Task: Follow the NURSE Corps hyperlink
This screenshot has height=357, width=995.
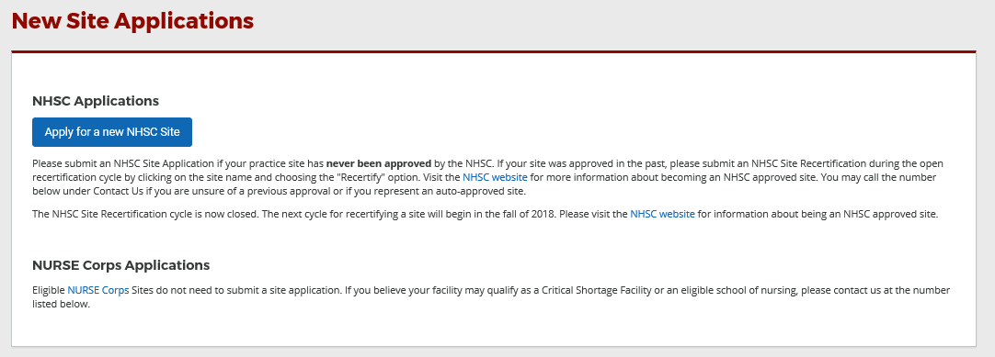Action: (98, 291)
